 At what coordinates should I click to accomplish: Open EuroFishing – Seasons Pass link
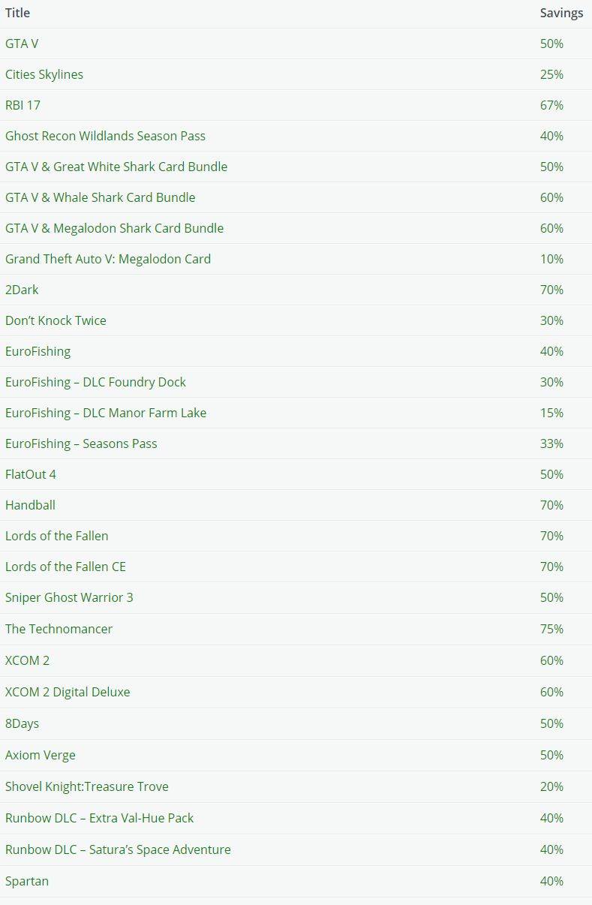tap(81, 443)
